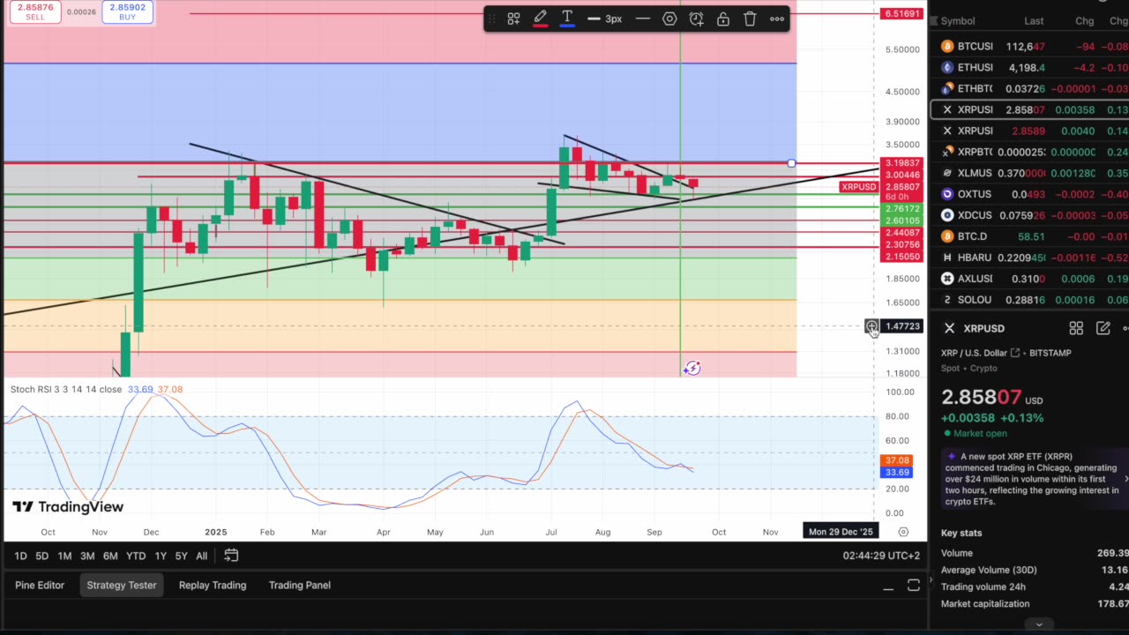The height and width of the screenshot is (635, 1129).
Task: Open the Pine Editor tab
Action: [40, 585]
